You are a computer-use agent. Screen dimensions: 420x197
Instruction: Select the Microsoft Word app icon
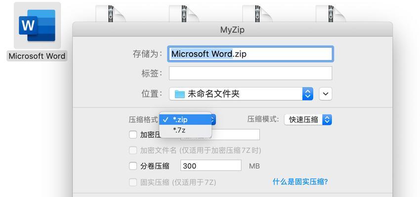coord(37,25)
